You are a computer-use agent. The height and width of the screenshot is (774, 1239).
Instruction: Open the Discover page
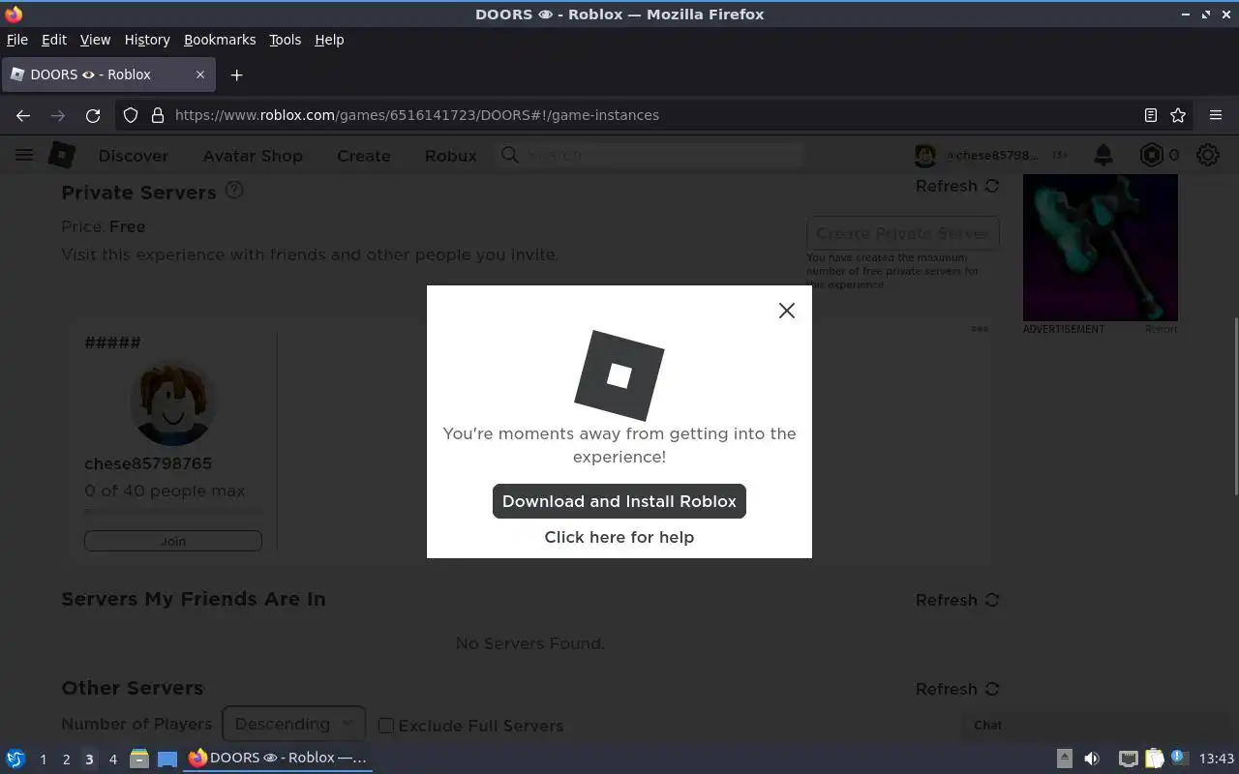pos(134,156)
